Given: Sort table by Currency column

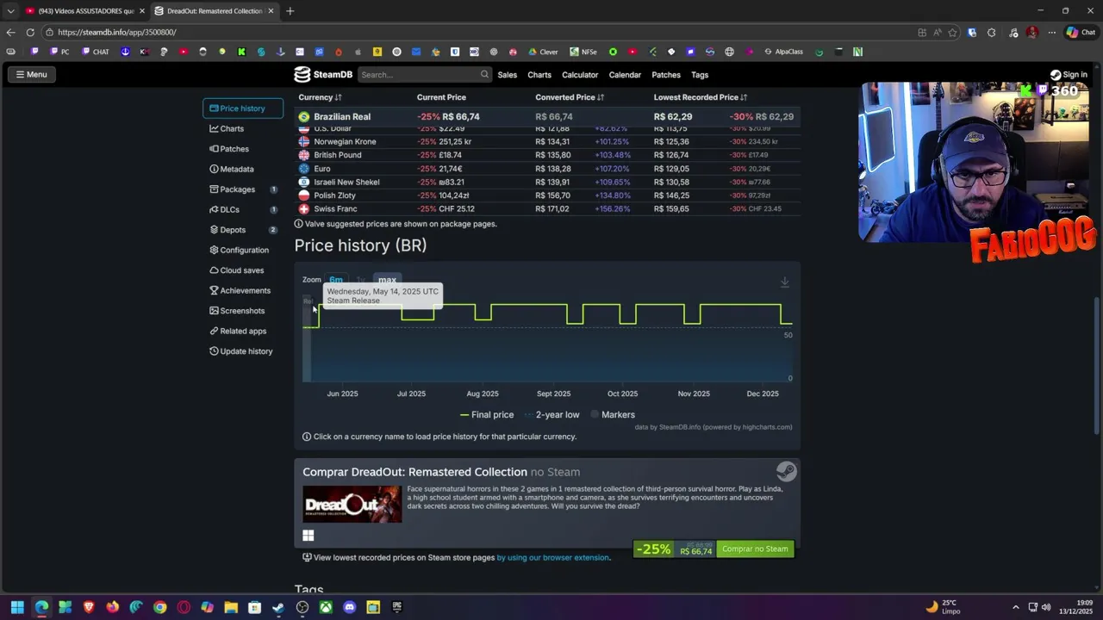Looking at the screenshot, I should pyautogui.click(x=320, y=97).
